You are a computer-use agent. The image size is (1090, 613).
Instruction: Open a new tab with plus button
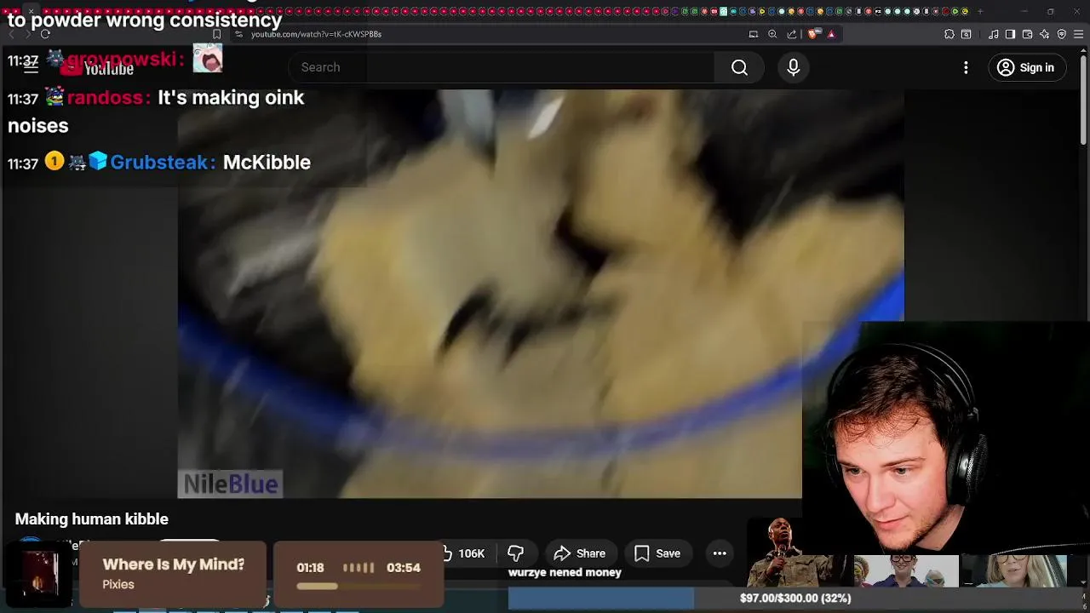980,11
